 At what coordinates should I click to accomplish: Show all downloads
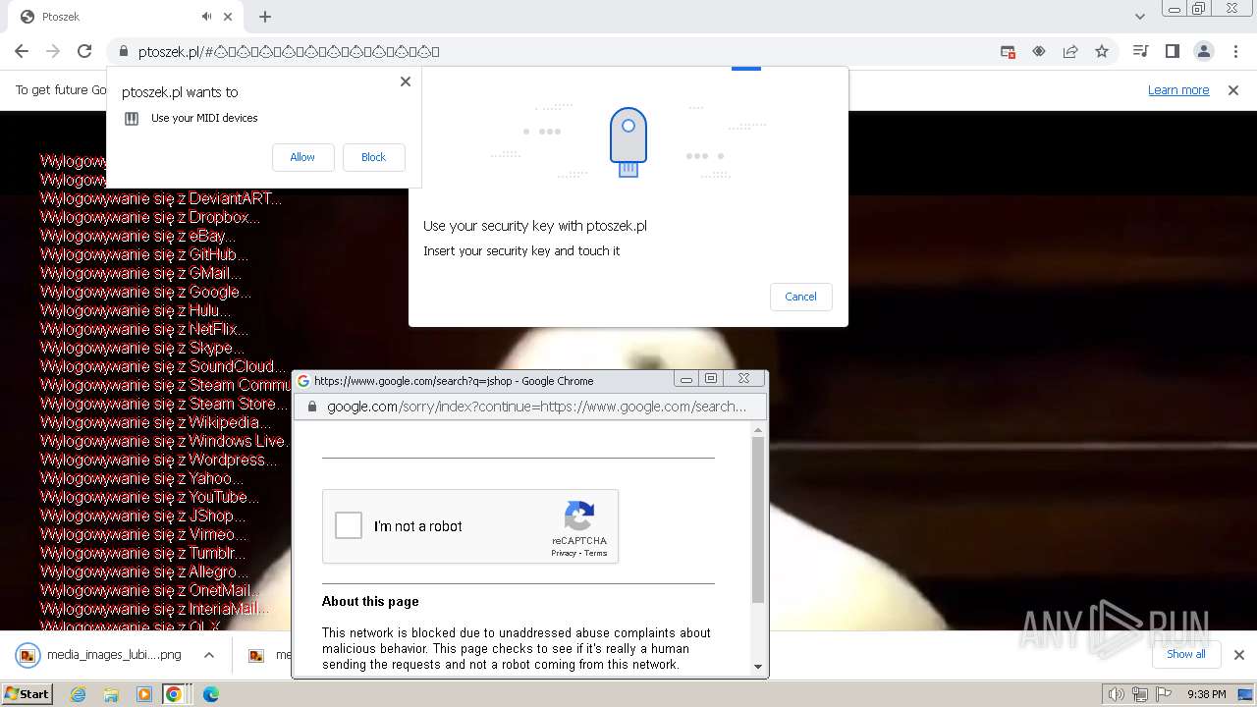click(x=1185, y=654)
